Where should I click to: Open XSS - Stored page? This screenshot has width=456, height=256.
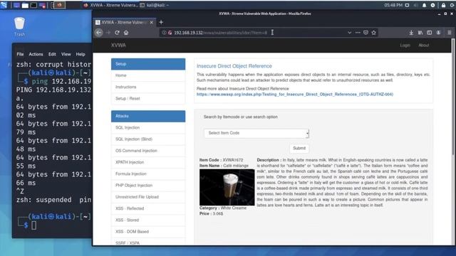(148, 220)
